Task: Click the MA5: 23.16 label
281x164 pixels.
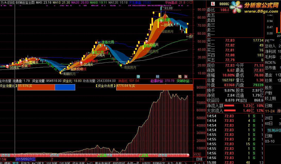Action: click(x=44, y=3)
